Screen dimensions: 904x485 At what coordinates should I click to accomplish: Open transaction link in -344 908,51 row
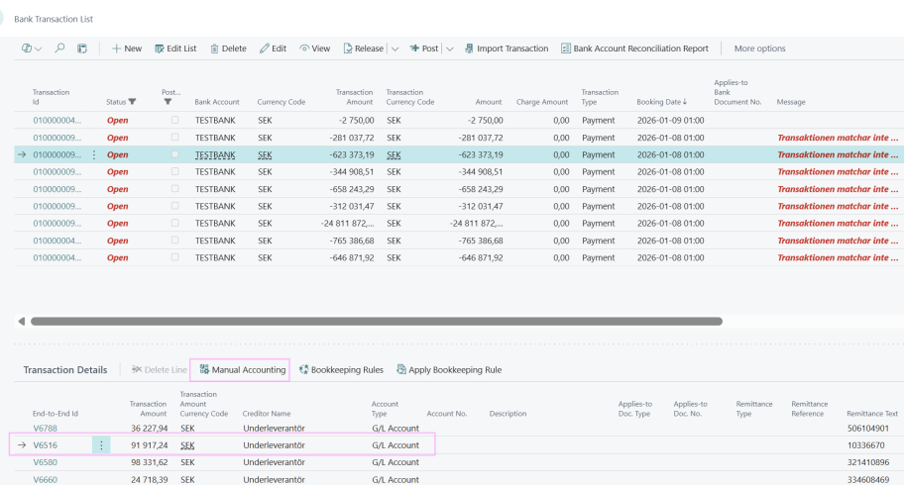point(57,171)
